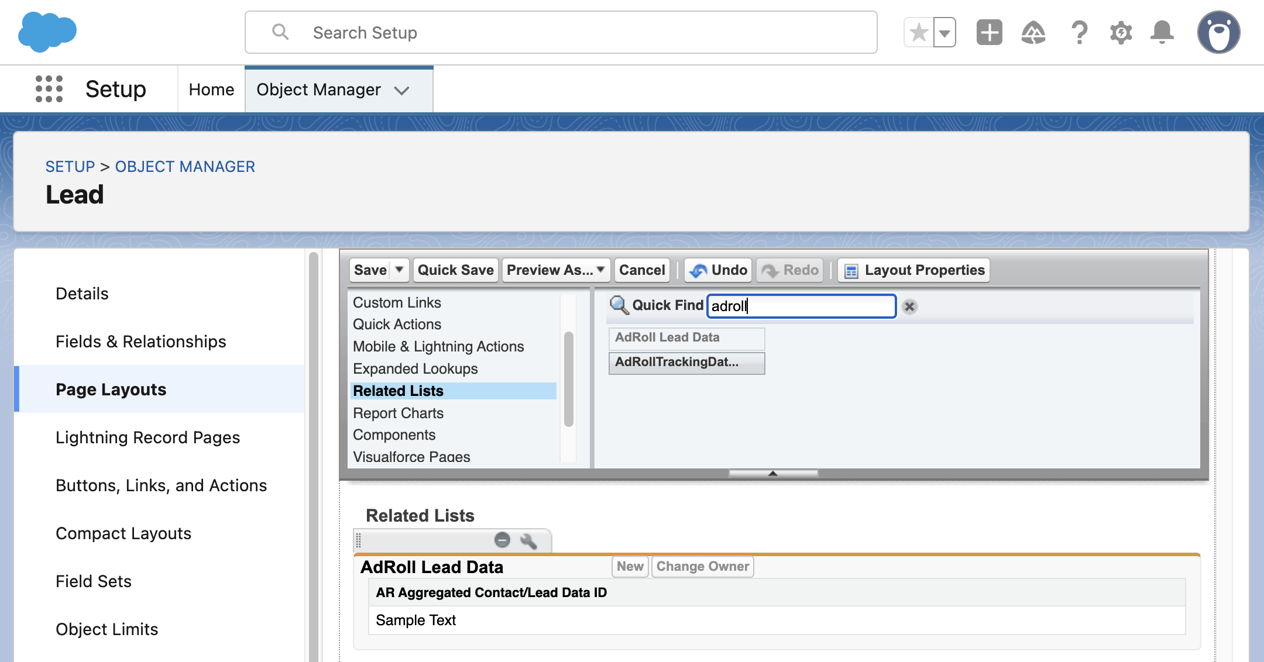Open Field Sets in the sidebar

tap(159, 581)
